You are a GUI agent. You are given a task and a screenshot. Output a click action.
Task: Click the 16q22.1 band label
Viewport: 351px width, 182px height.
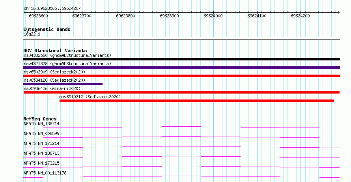click(32, 34)
